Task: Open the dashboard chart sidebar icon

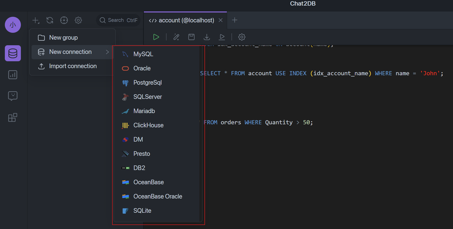Action: pyautogui.click(x=13, y=75)
